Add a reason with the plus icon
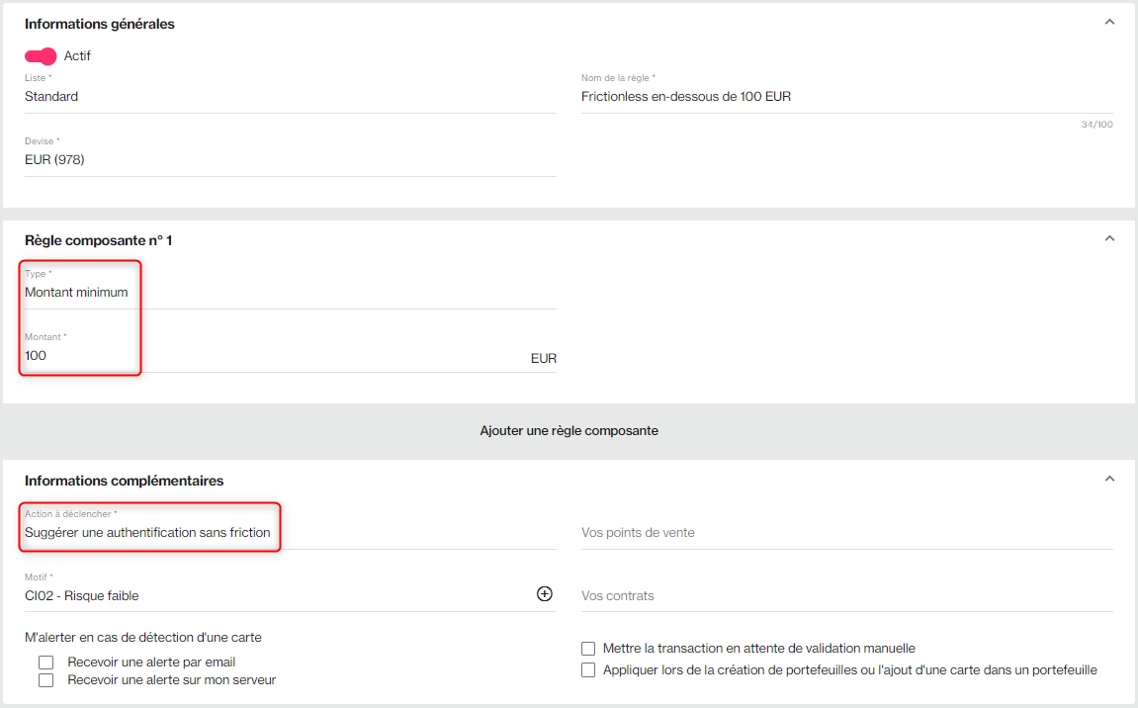The image size is (1138, 708). point(544,594)
